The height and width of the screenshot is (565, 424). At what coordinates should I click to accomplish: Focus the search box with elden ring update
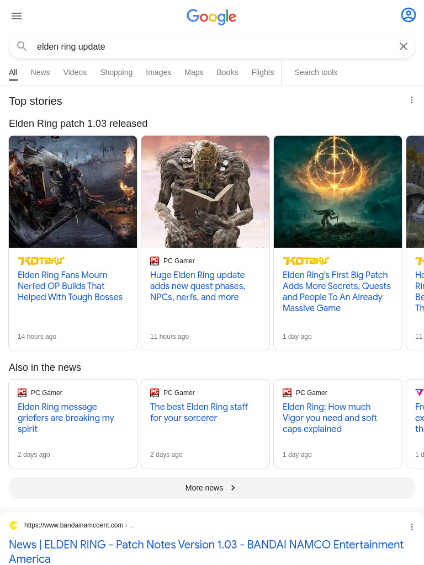pyautogui.click(x=213, y=46)
